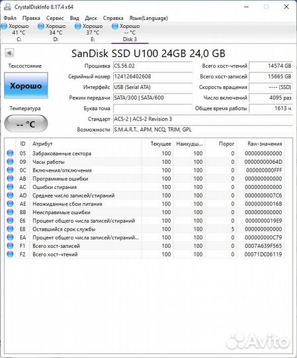Open the Язык(Language) menu
Image resolution: width=297 pixels, height=358 pixels.
click(x=148, y=18)
